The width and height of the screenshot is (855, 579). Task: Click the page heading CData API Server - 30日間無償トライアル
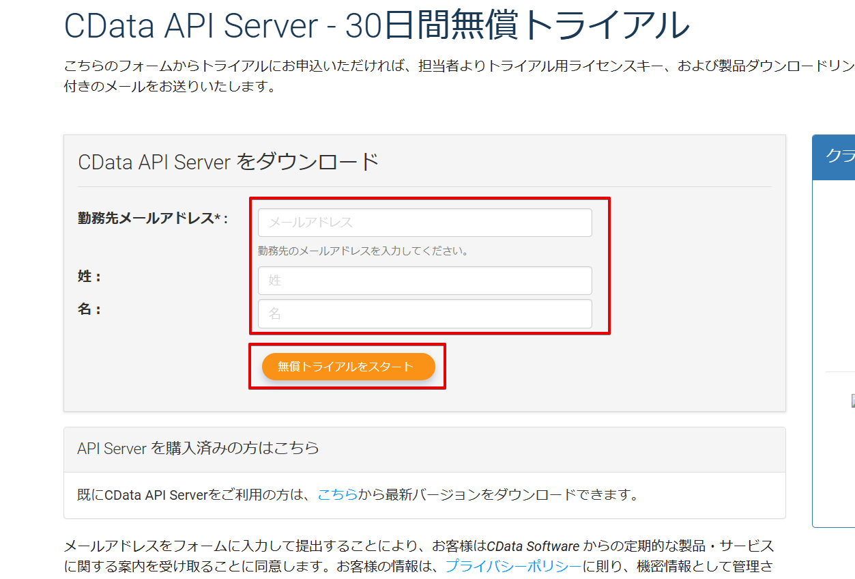pos(377,26)
